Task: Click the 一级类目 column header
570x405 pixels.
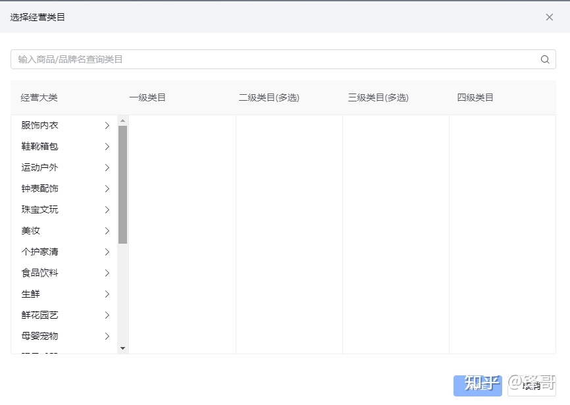Action: (145, 96)
